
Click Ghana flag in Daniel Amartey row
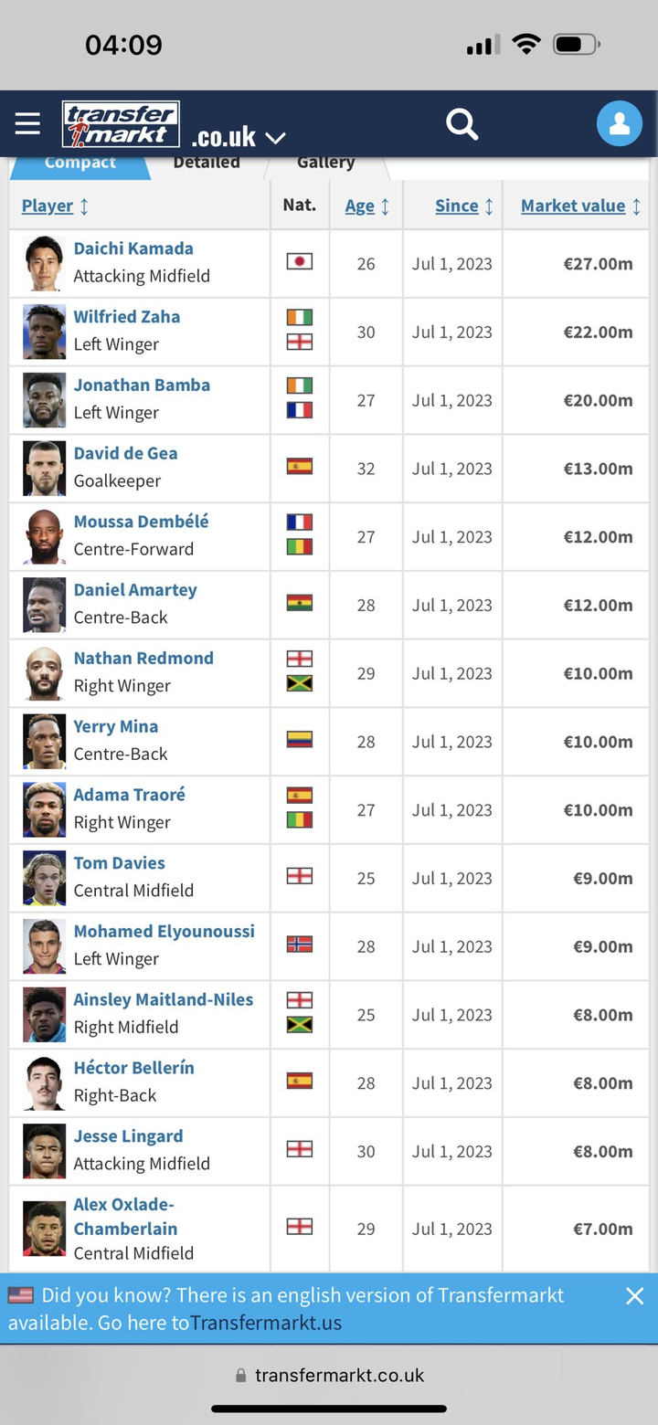[300, 603]
